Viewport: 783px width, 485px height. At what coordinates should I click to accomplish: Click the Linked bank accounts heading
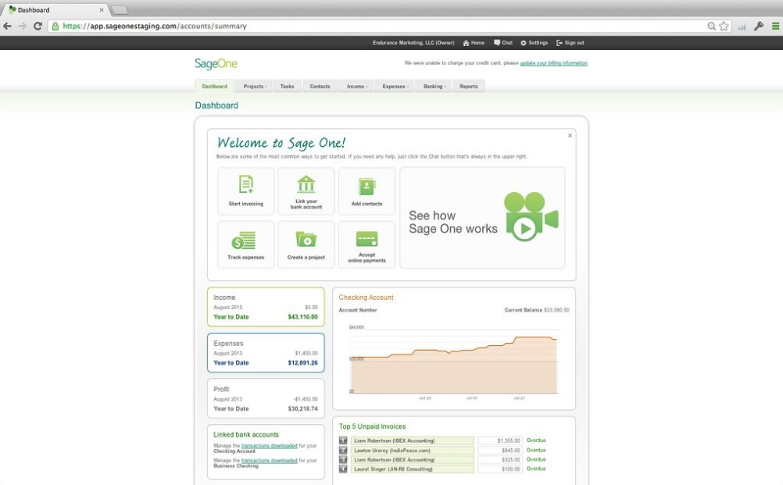click(x=245, y=434)
